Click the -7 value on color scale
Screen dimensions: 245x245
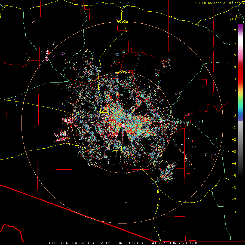[234, 200]
